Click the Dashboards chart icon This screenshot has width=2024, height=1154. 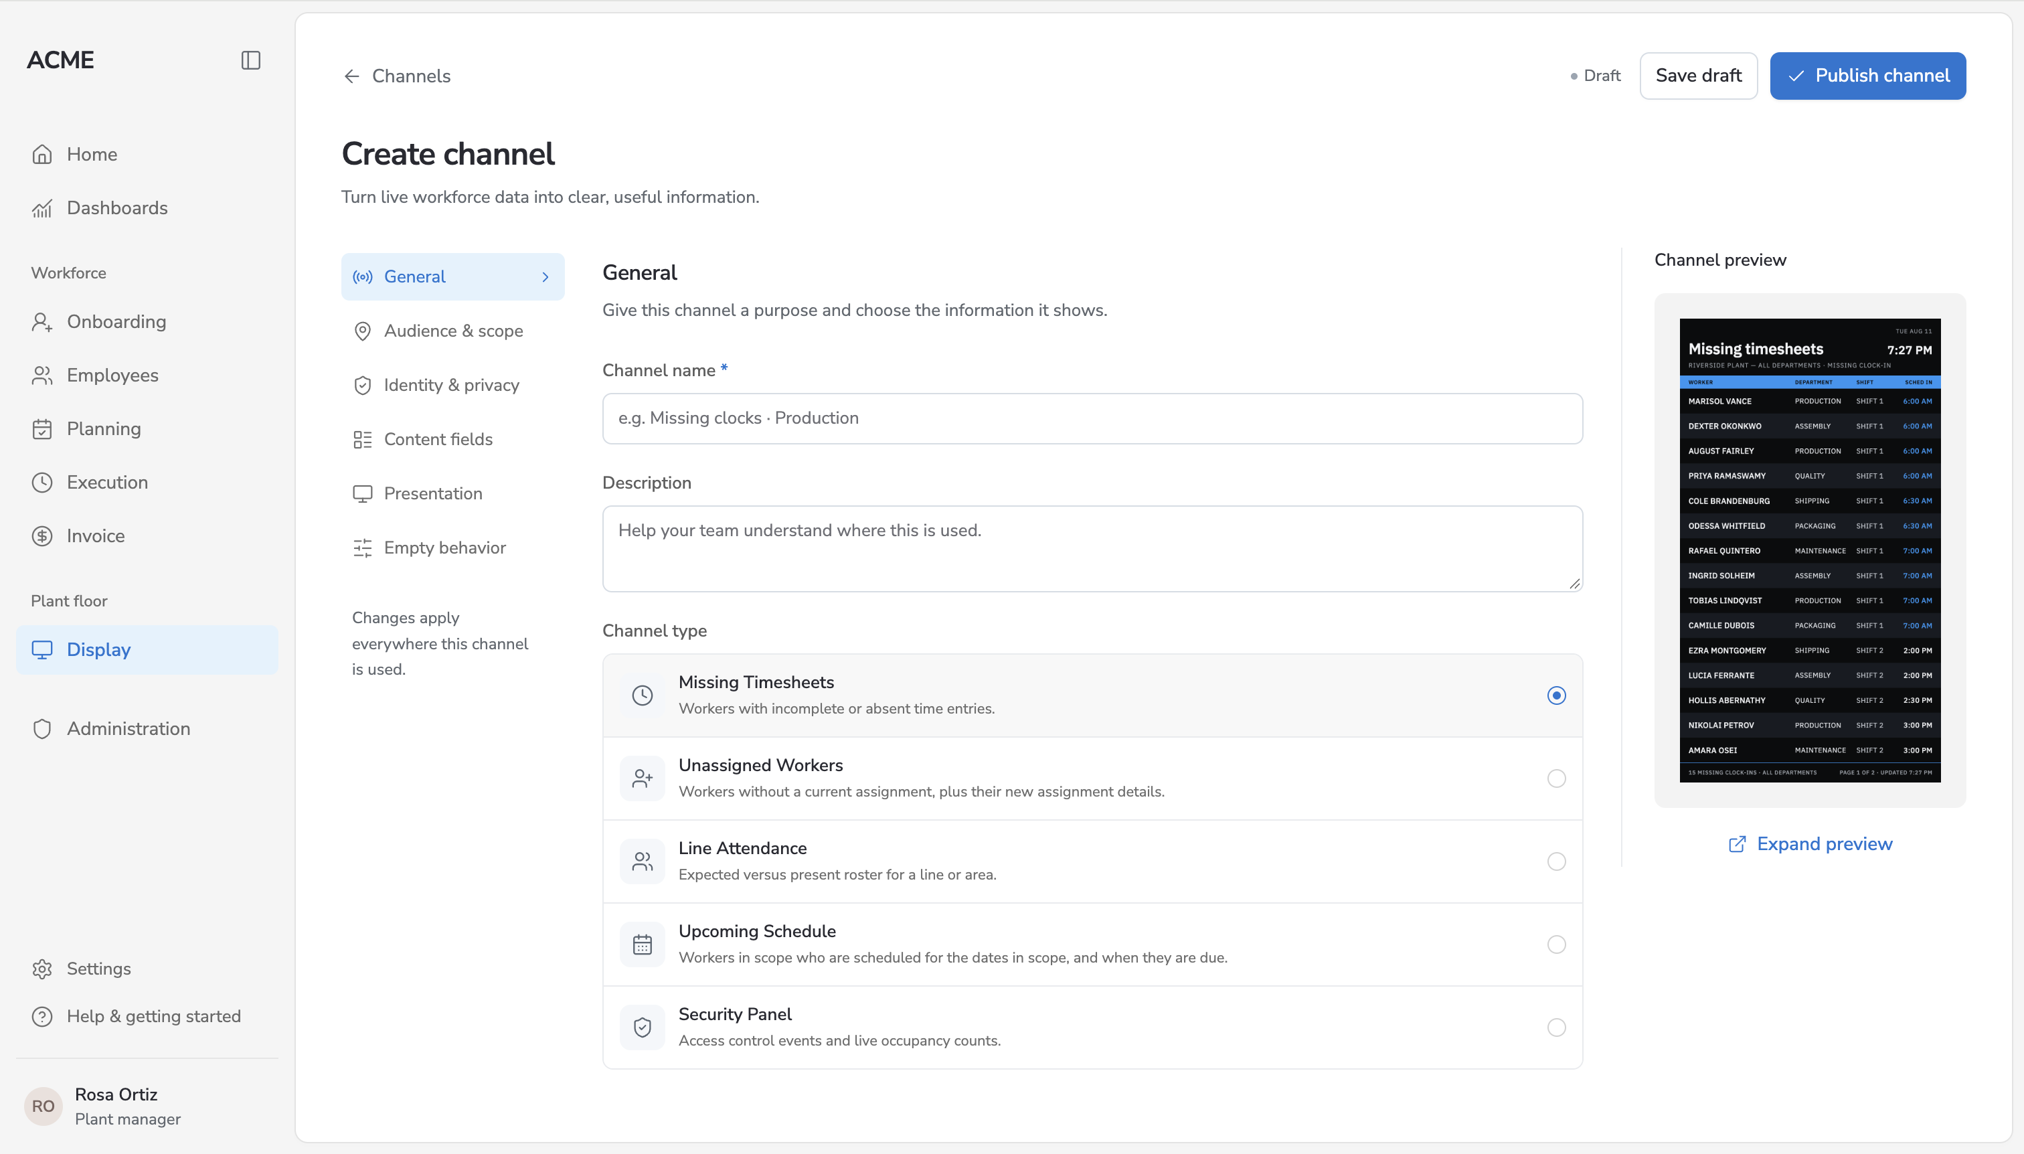point(42,208)
